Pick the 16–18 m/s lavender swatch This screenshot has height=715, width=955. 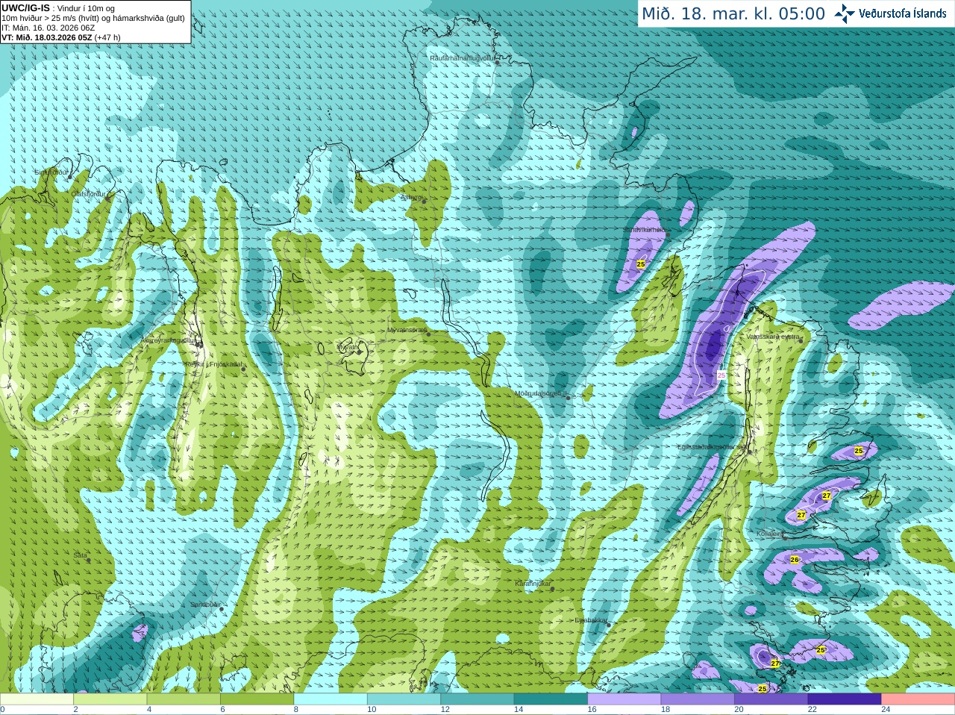624,699
